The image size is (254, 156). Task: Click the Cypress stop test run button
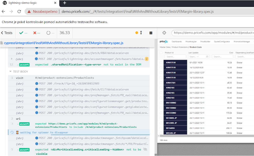click(x=151, y=33)
